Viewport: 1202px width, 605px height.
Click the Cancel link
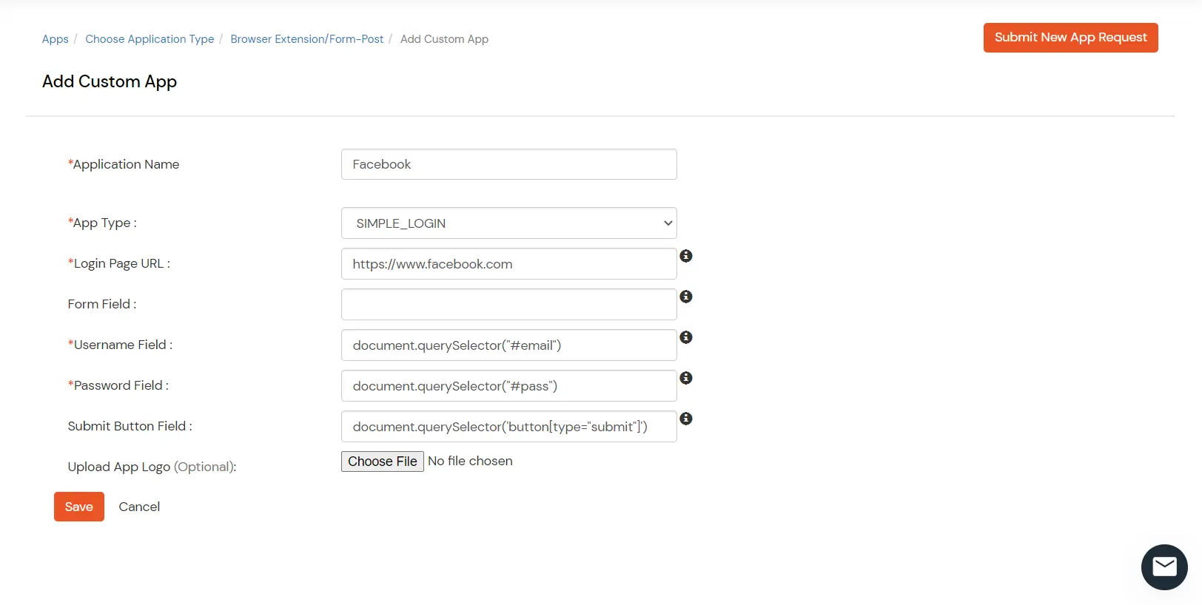[139, 507]
